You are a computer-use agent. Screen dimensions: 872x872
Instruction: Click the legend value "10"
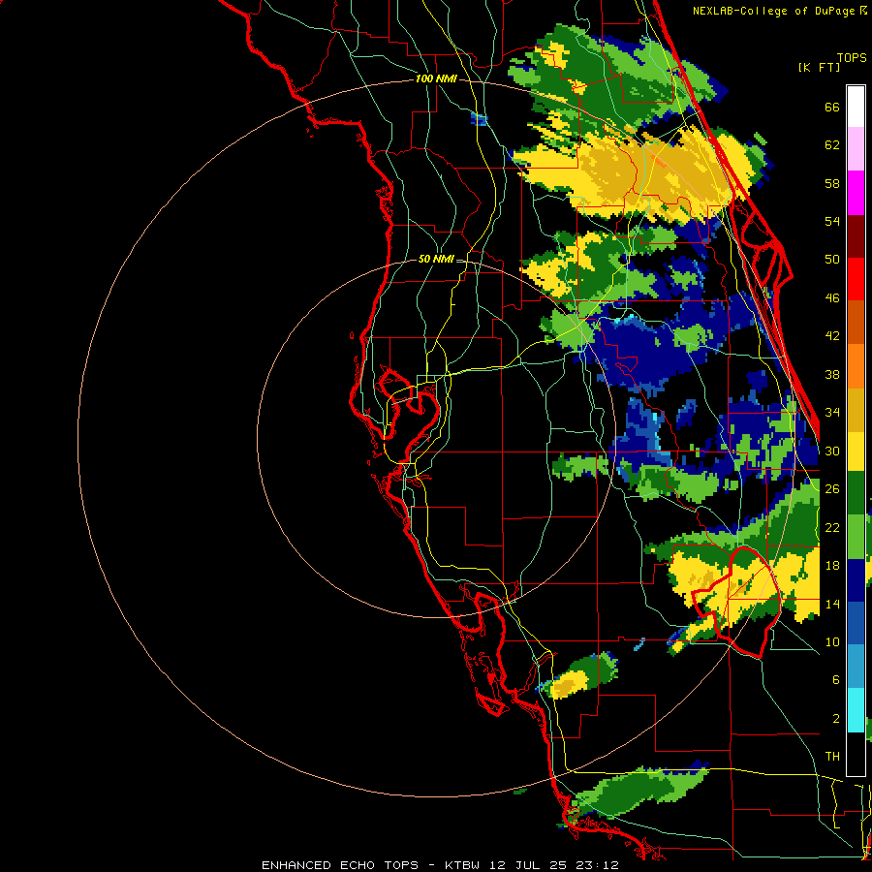coord(832,641)
